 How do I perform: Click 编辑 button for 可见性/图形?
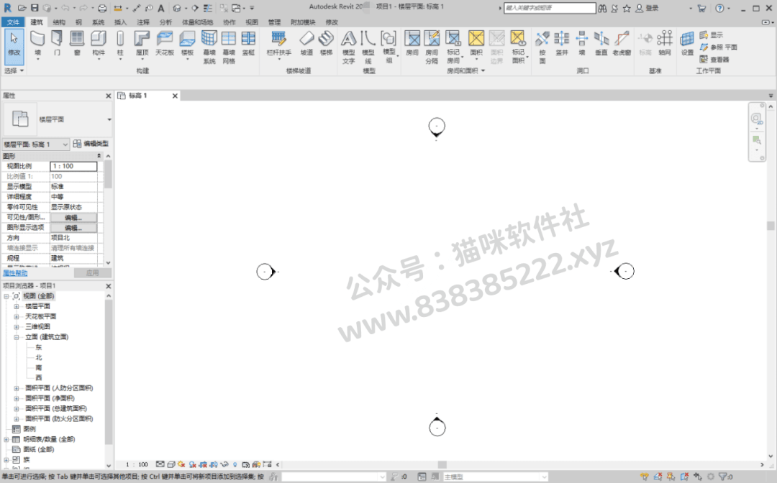coord(73,218)
